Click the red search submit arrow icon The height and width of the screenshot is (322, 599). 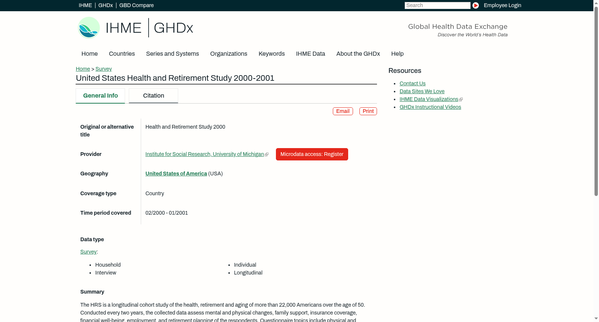coord(475,5)
